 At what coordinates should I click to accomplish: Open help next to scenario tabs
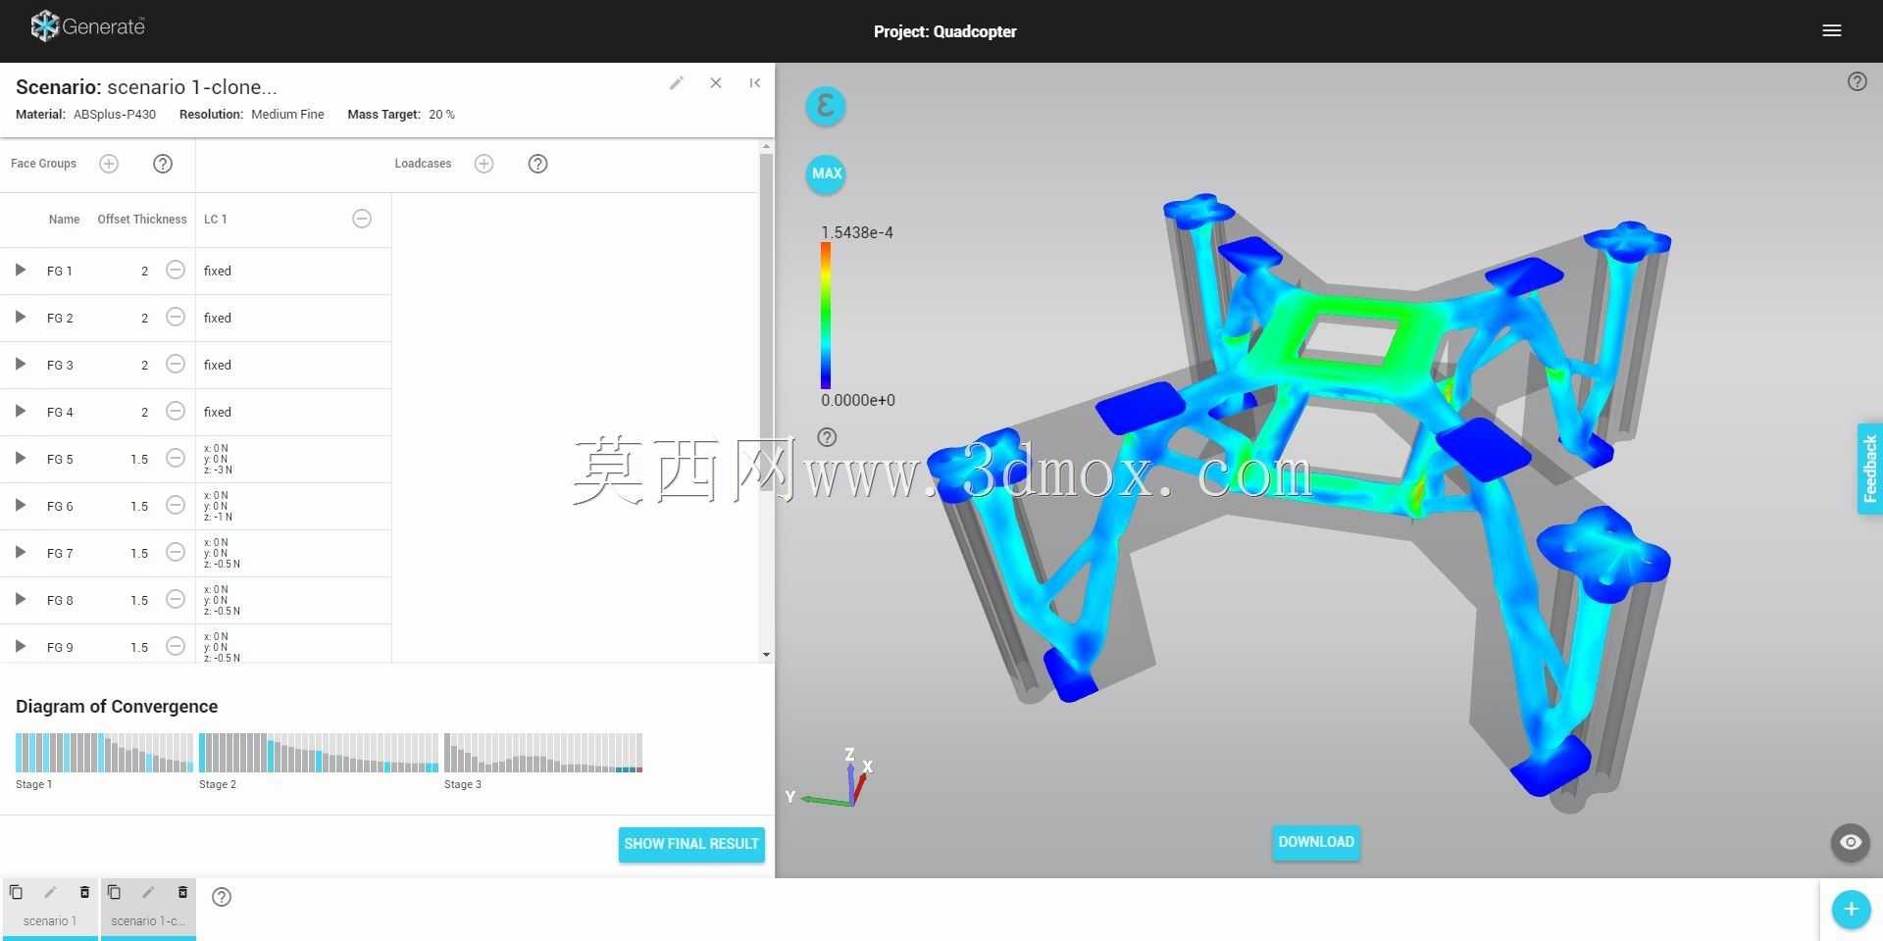tap(222, 897)
